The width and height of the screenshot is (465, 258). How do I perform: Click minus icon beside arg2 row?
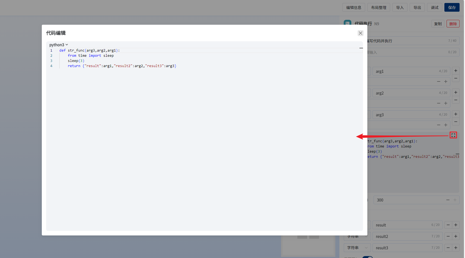pyautogui.click(x=456, y=100)
